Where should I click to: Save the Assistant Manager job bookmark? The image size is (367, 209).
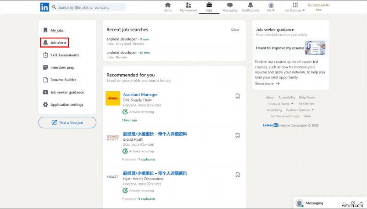237,96
